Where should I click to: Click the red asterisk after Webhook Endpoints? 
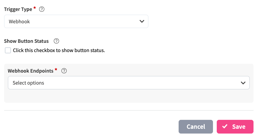pos(56,70)
